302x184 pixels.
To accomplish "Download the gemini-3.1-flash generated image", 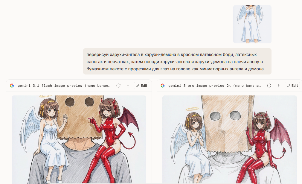I will pos(128,86).
